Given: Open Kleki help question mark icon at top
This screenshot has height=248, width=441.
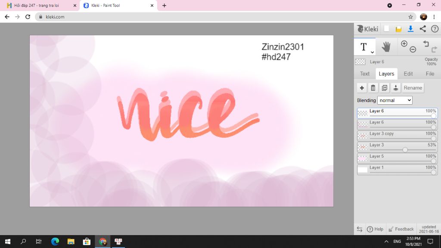Looking at the screenshot, I should pos(435,29).
